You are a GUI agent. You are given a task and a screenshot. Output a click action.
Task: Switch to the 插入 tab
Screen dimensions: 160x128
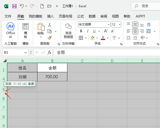(x=51, y=16)
